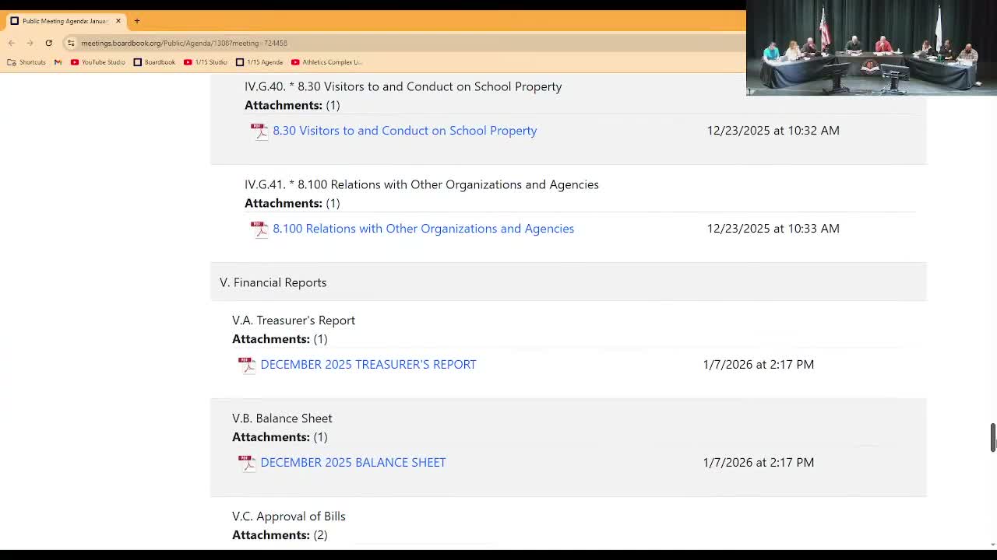
Task: Open the Athletics Complex bookmark
Action: click(x=326, y=62)
